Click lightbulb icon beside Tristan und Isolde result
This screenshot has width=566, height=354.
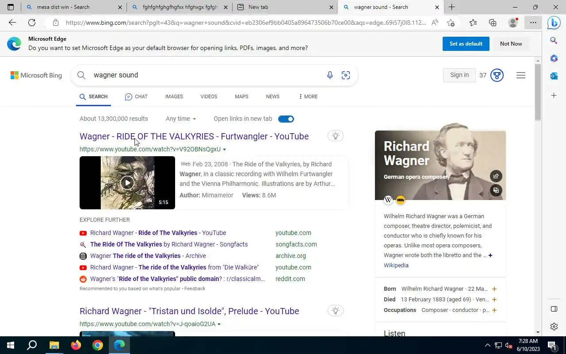336,311
